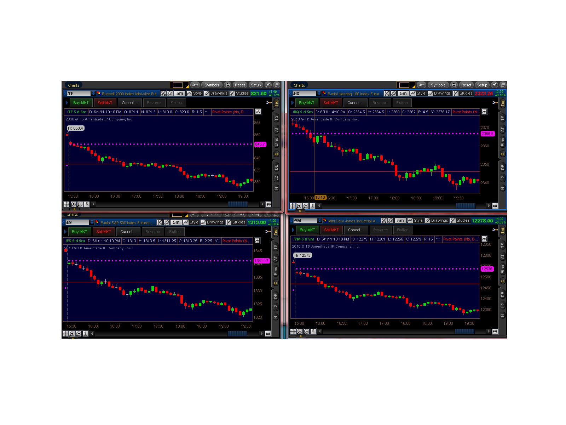Click the /TF symbol input field
Viewport: 566px width, 425px height.
pos(79,93)
